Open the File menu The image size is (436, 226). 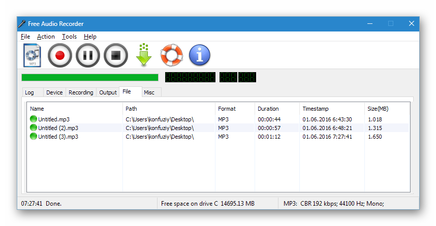tap(25, 37)
